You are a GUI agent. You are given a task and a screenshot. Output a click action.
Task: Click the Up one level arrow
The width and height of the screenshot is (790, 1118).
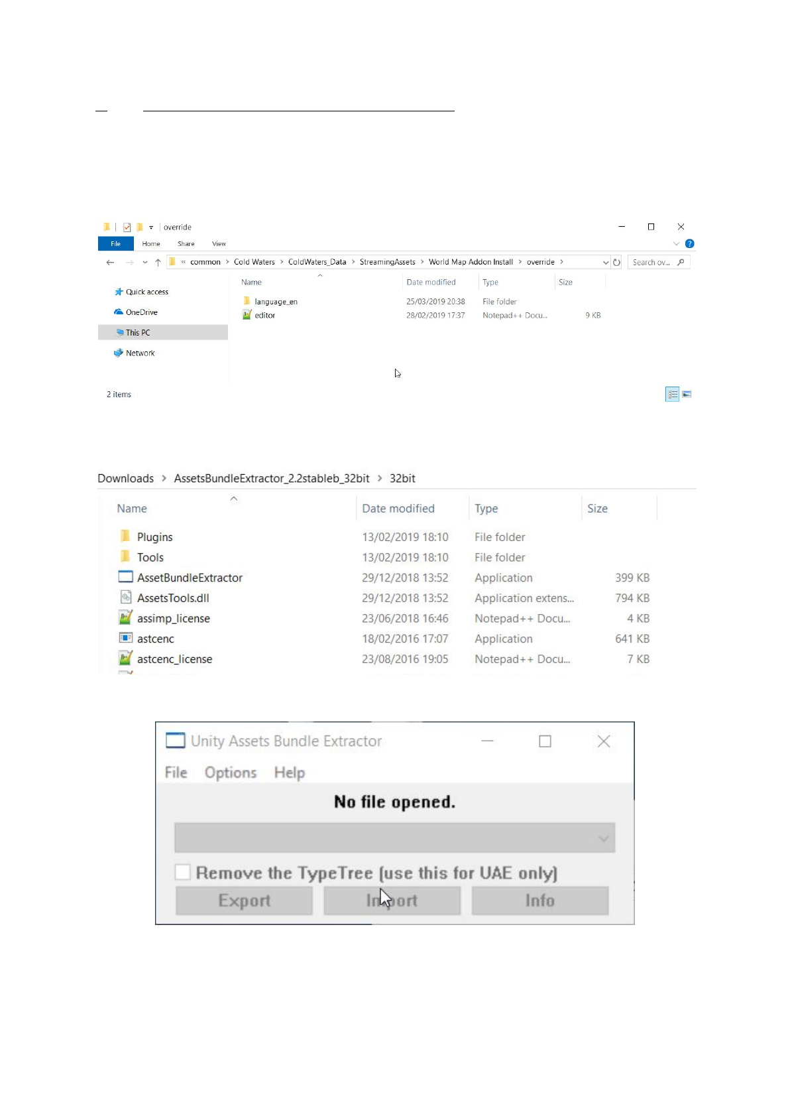[158, 263]
